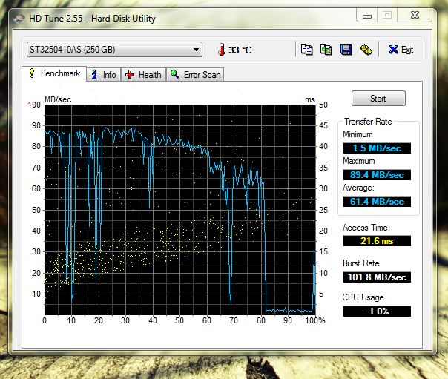This screenshot has height=379, width=448.
Task: Maximize the HD Tune window
Action: [x=387, y=16]
